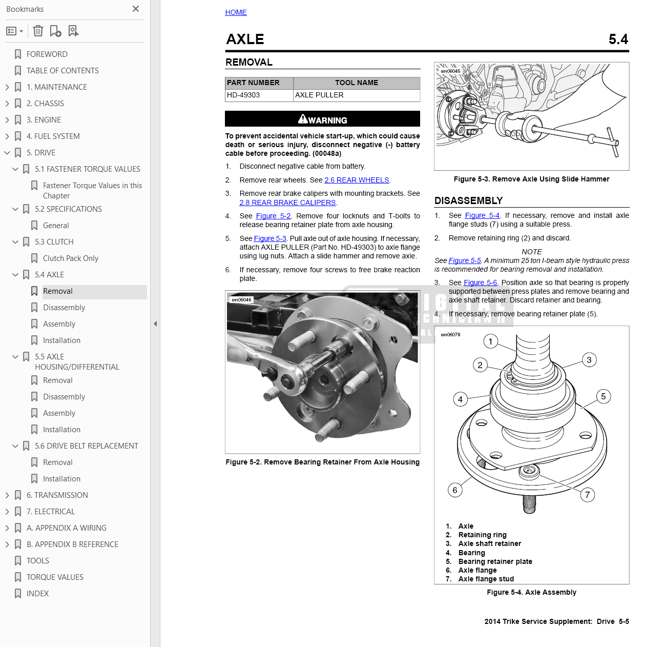664x647 pixels.
Task: Click the slide hammer illustration
Action: [531, 116]
